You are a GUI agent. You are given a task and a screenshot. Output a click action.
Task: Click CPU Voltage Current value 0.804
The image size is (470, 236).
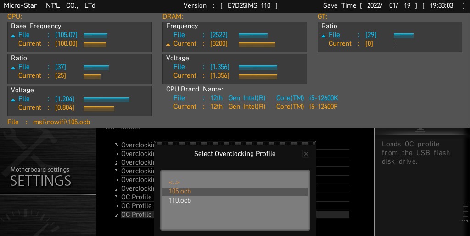(x=65, y=107)
